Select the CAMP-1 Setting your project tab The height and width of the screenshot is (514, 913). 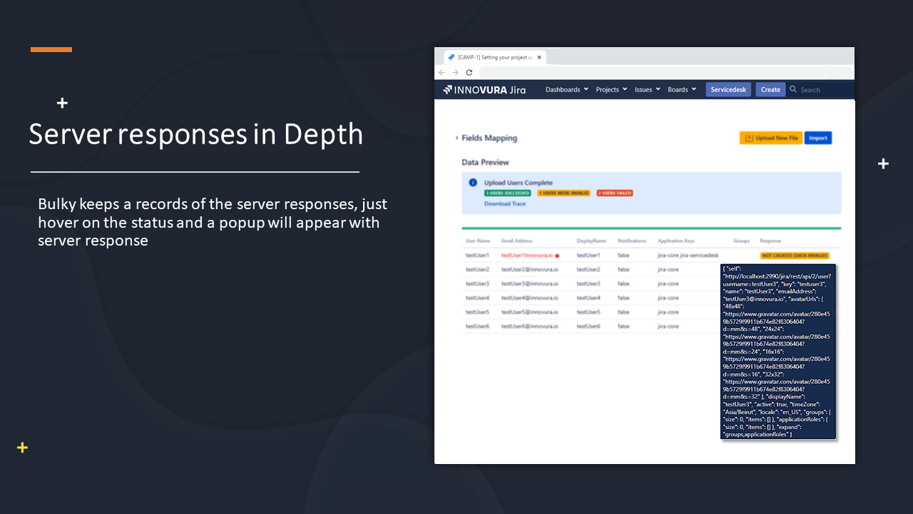(x=494, y=57)
